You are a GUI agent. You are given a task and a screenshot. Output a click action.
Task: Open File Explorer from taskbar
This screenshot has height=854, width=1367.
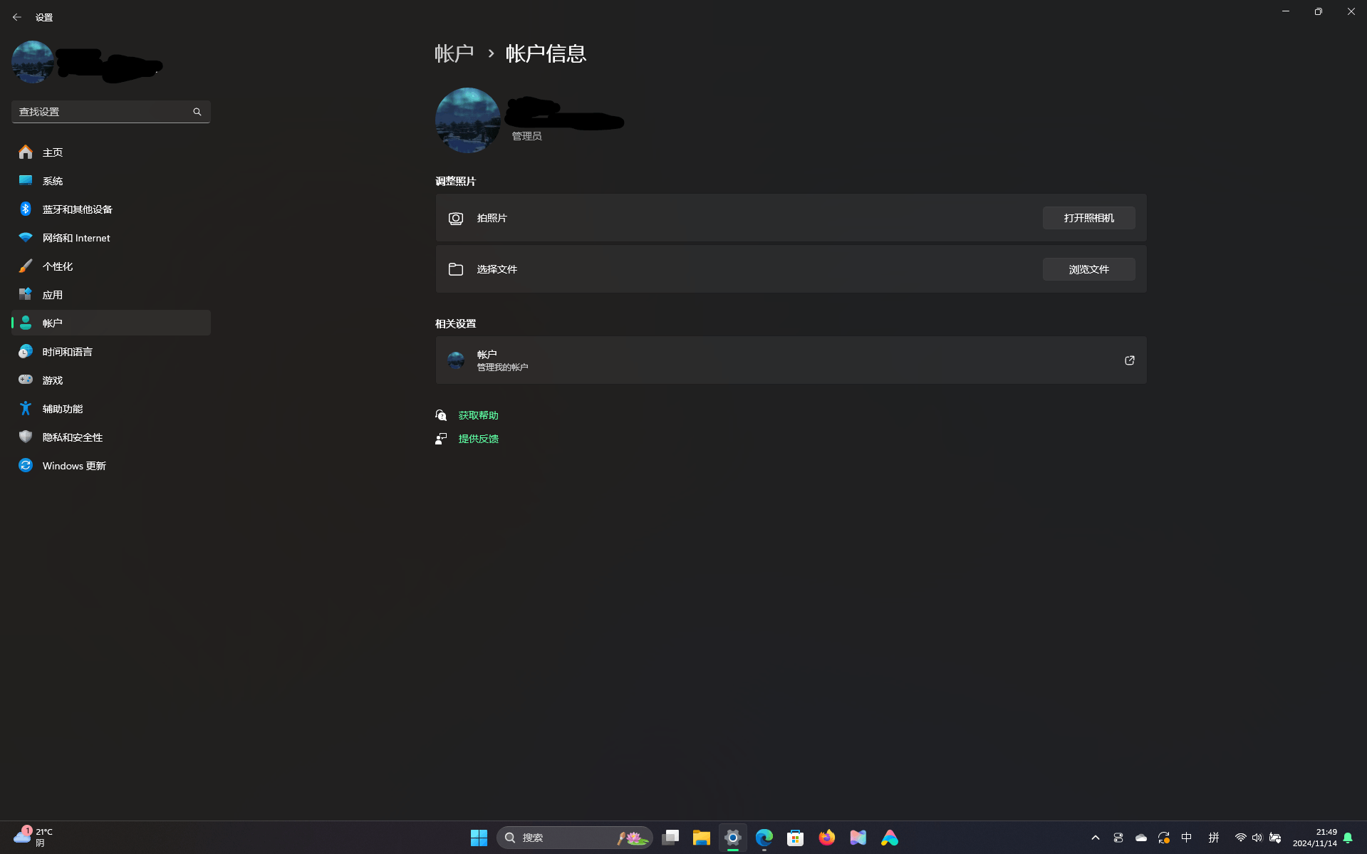[702, 838]
